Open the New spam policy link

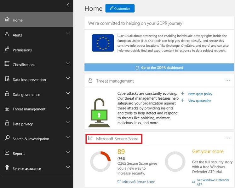point(200,94)
